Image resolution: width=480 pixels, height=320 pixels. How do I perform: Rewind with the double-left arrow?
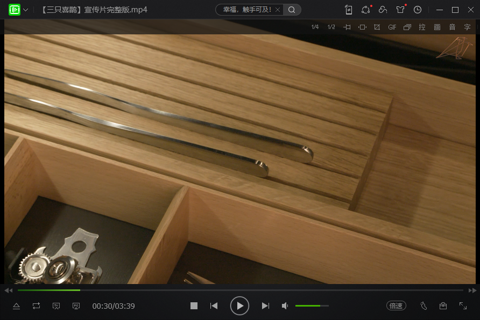pos(9,290)
